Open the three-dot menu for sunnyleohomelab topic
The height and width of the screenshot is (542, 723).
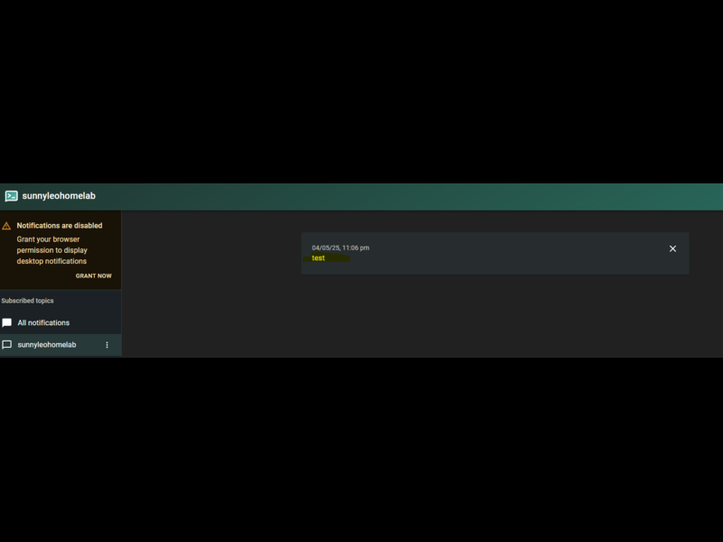tap(108, 345)
